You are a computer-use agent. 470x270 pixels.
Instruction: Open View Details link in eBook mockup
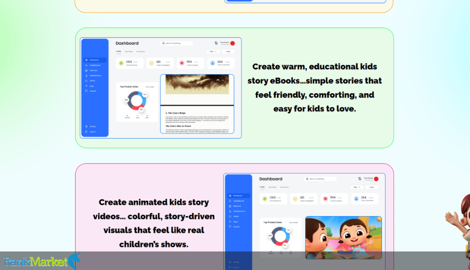pos(150,87)
